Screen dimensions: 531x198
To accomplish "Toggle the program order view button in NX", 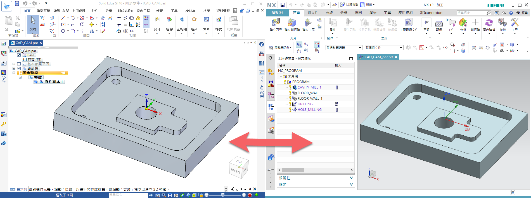I will [x=299, y=45].
